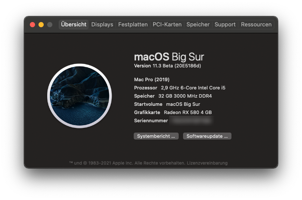Close the window with the red button
The height and width of the screenshot is (200, 302).
tap(32, 25)
